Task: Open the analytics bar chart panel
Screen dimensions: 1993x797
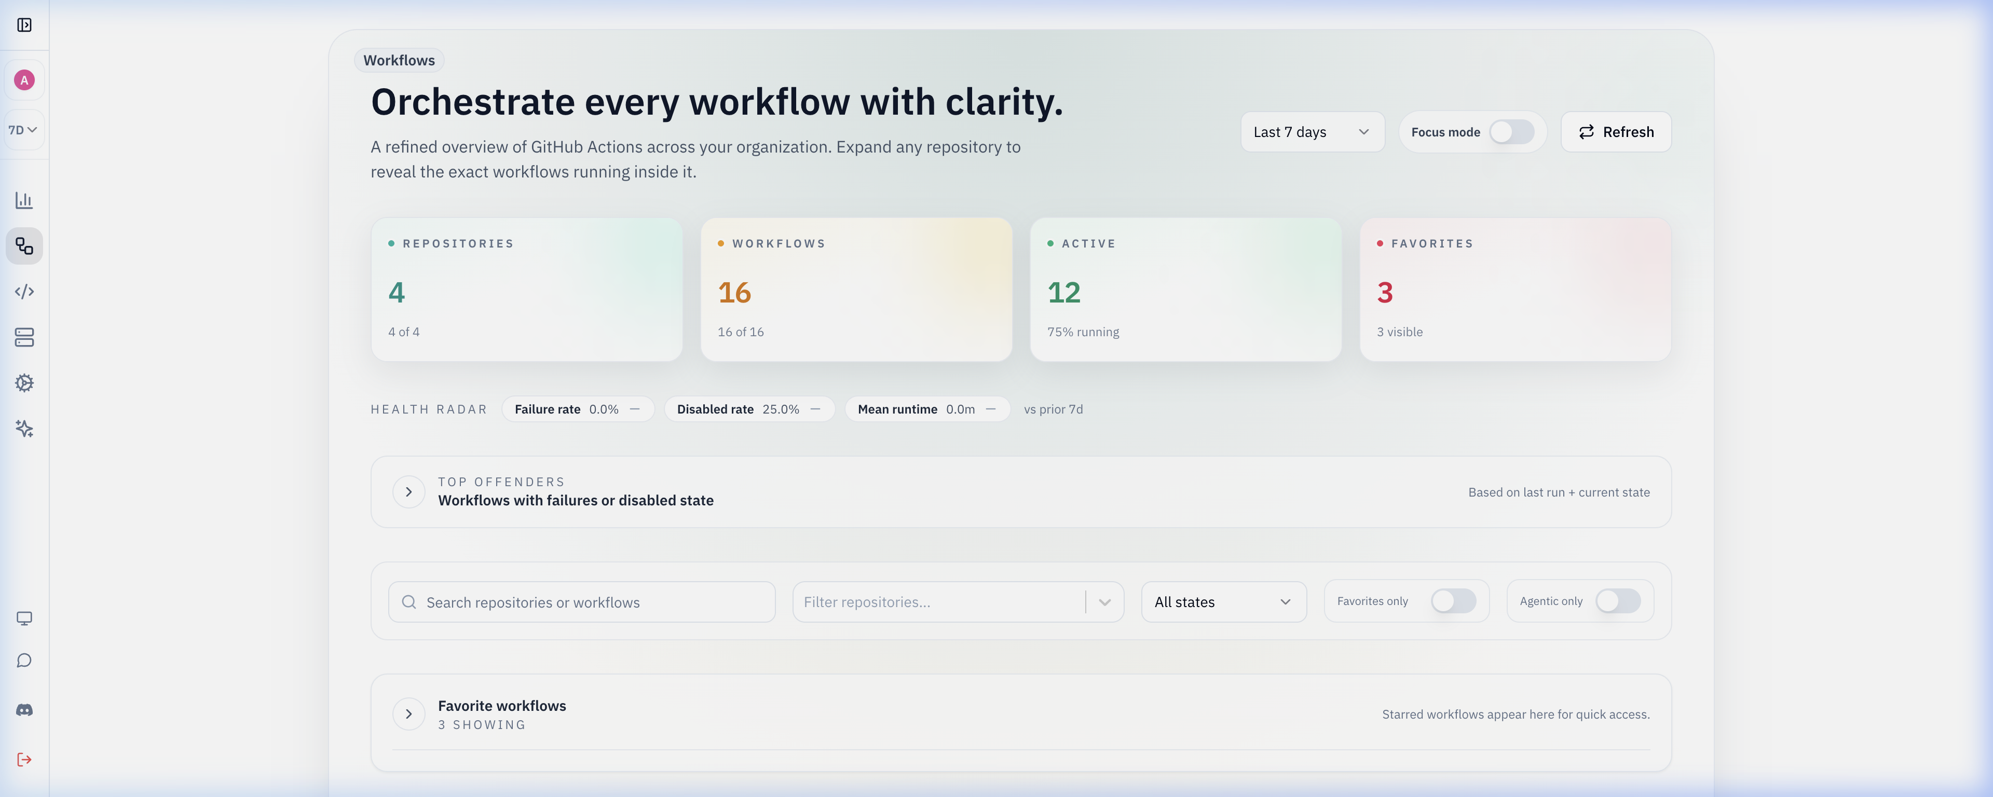Action: pyautogui.click(x=24, y=200)
